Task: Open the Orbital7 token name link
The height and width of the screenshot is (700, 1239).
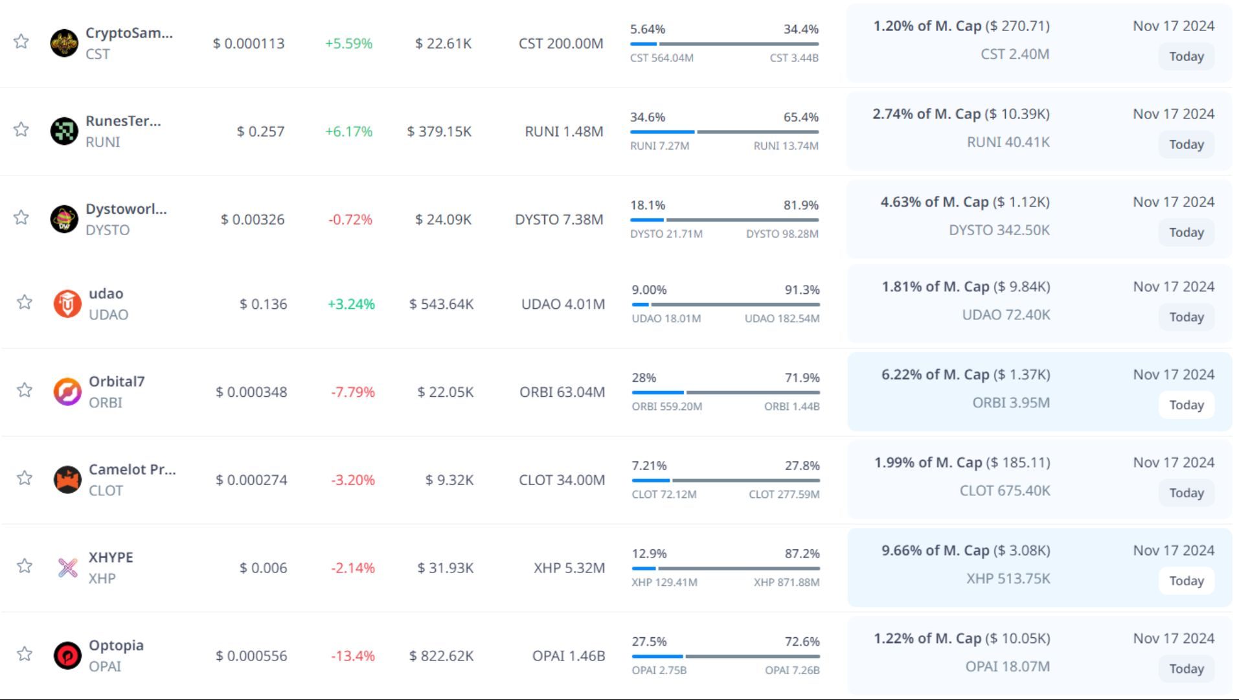Action: click(x=117, y=381)
